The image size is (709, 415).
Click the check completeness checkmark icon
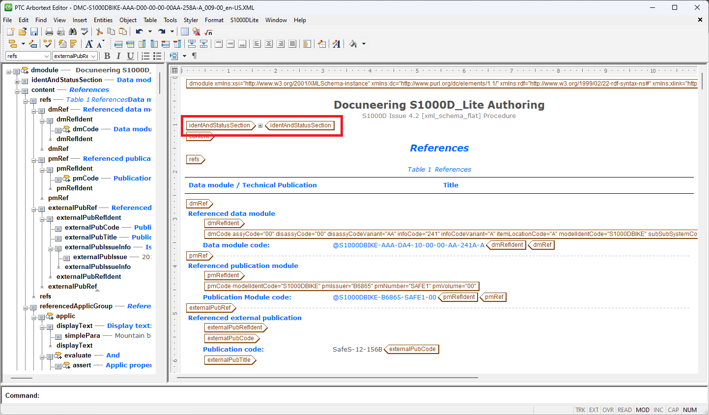click(48, 44)
